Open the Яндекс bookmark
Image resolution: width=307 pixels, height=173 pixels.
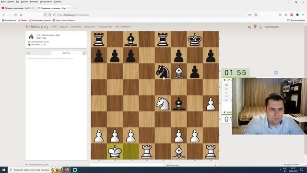23,20
